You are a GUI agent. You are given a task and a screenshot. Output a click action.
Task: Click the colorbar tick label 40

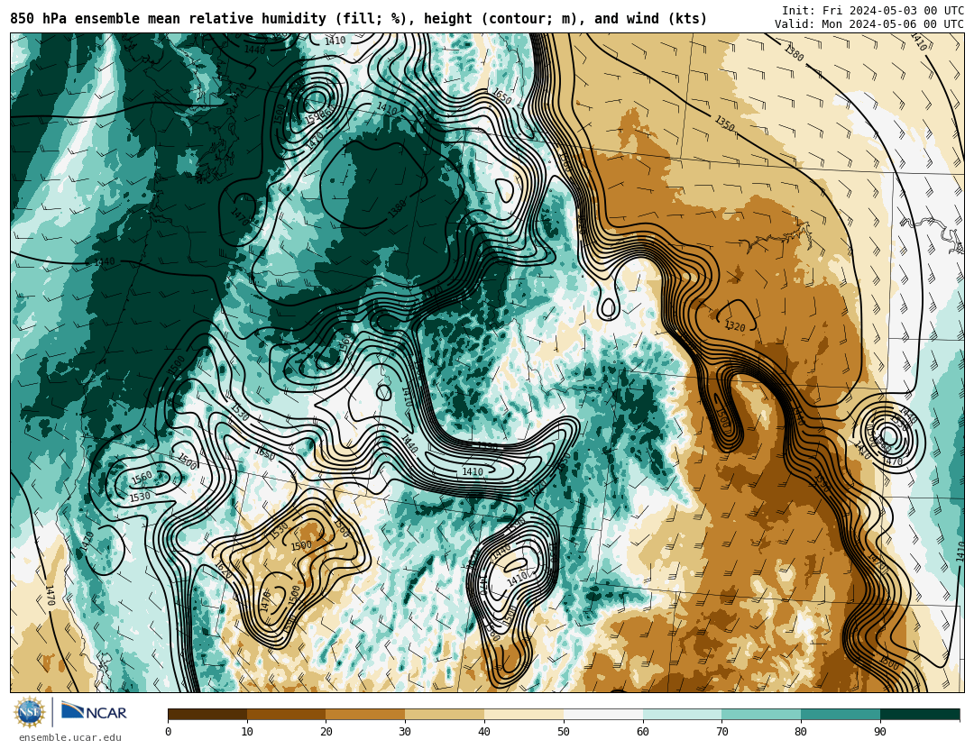[x=484, y=732]
